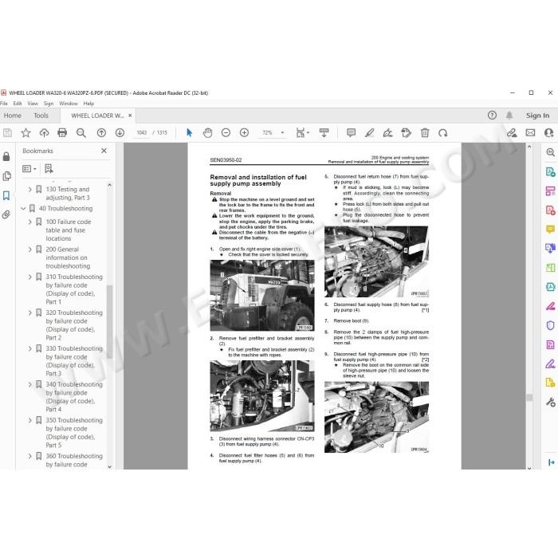This screenshot has width=558, height=558.
Task: Add document to starred with star icon
Action: 26,133
